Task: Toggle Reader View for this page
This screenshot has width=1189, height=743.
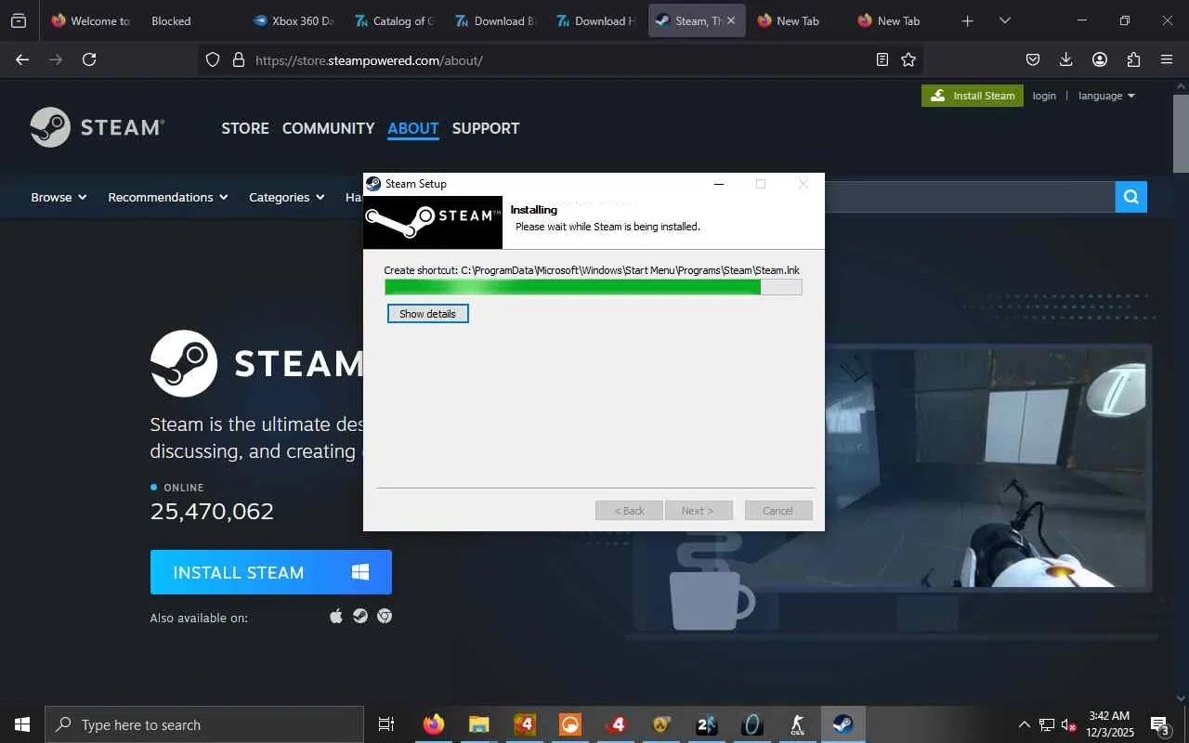Action: click(882, 59)
